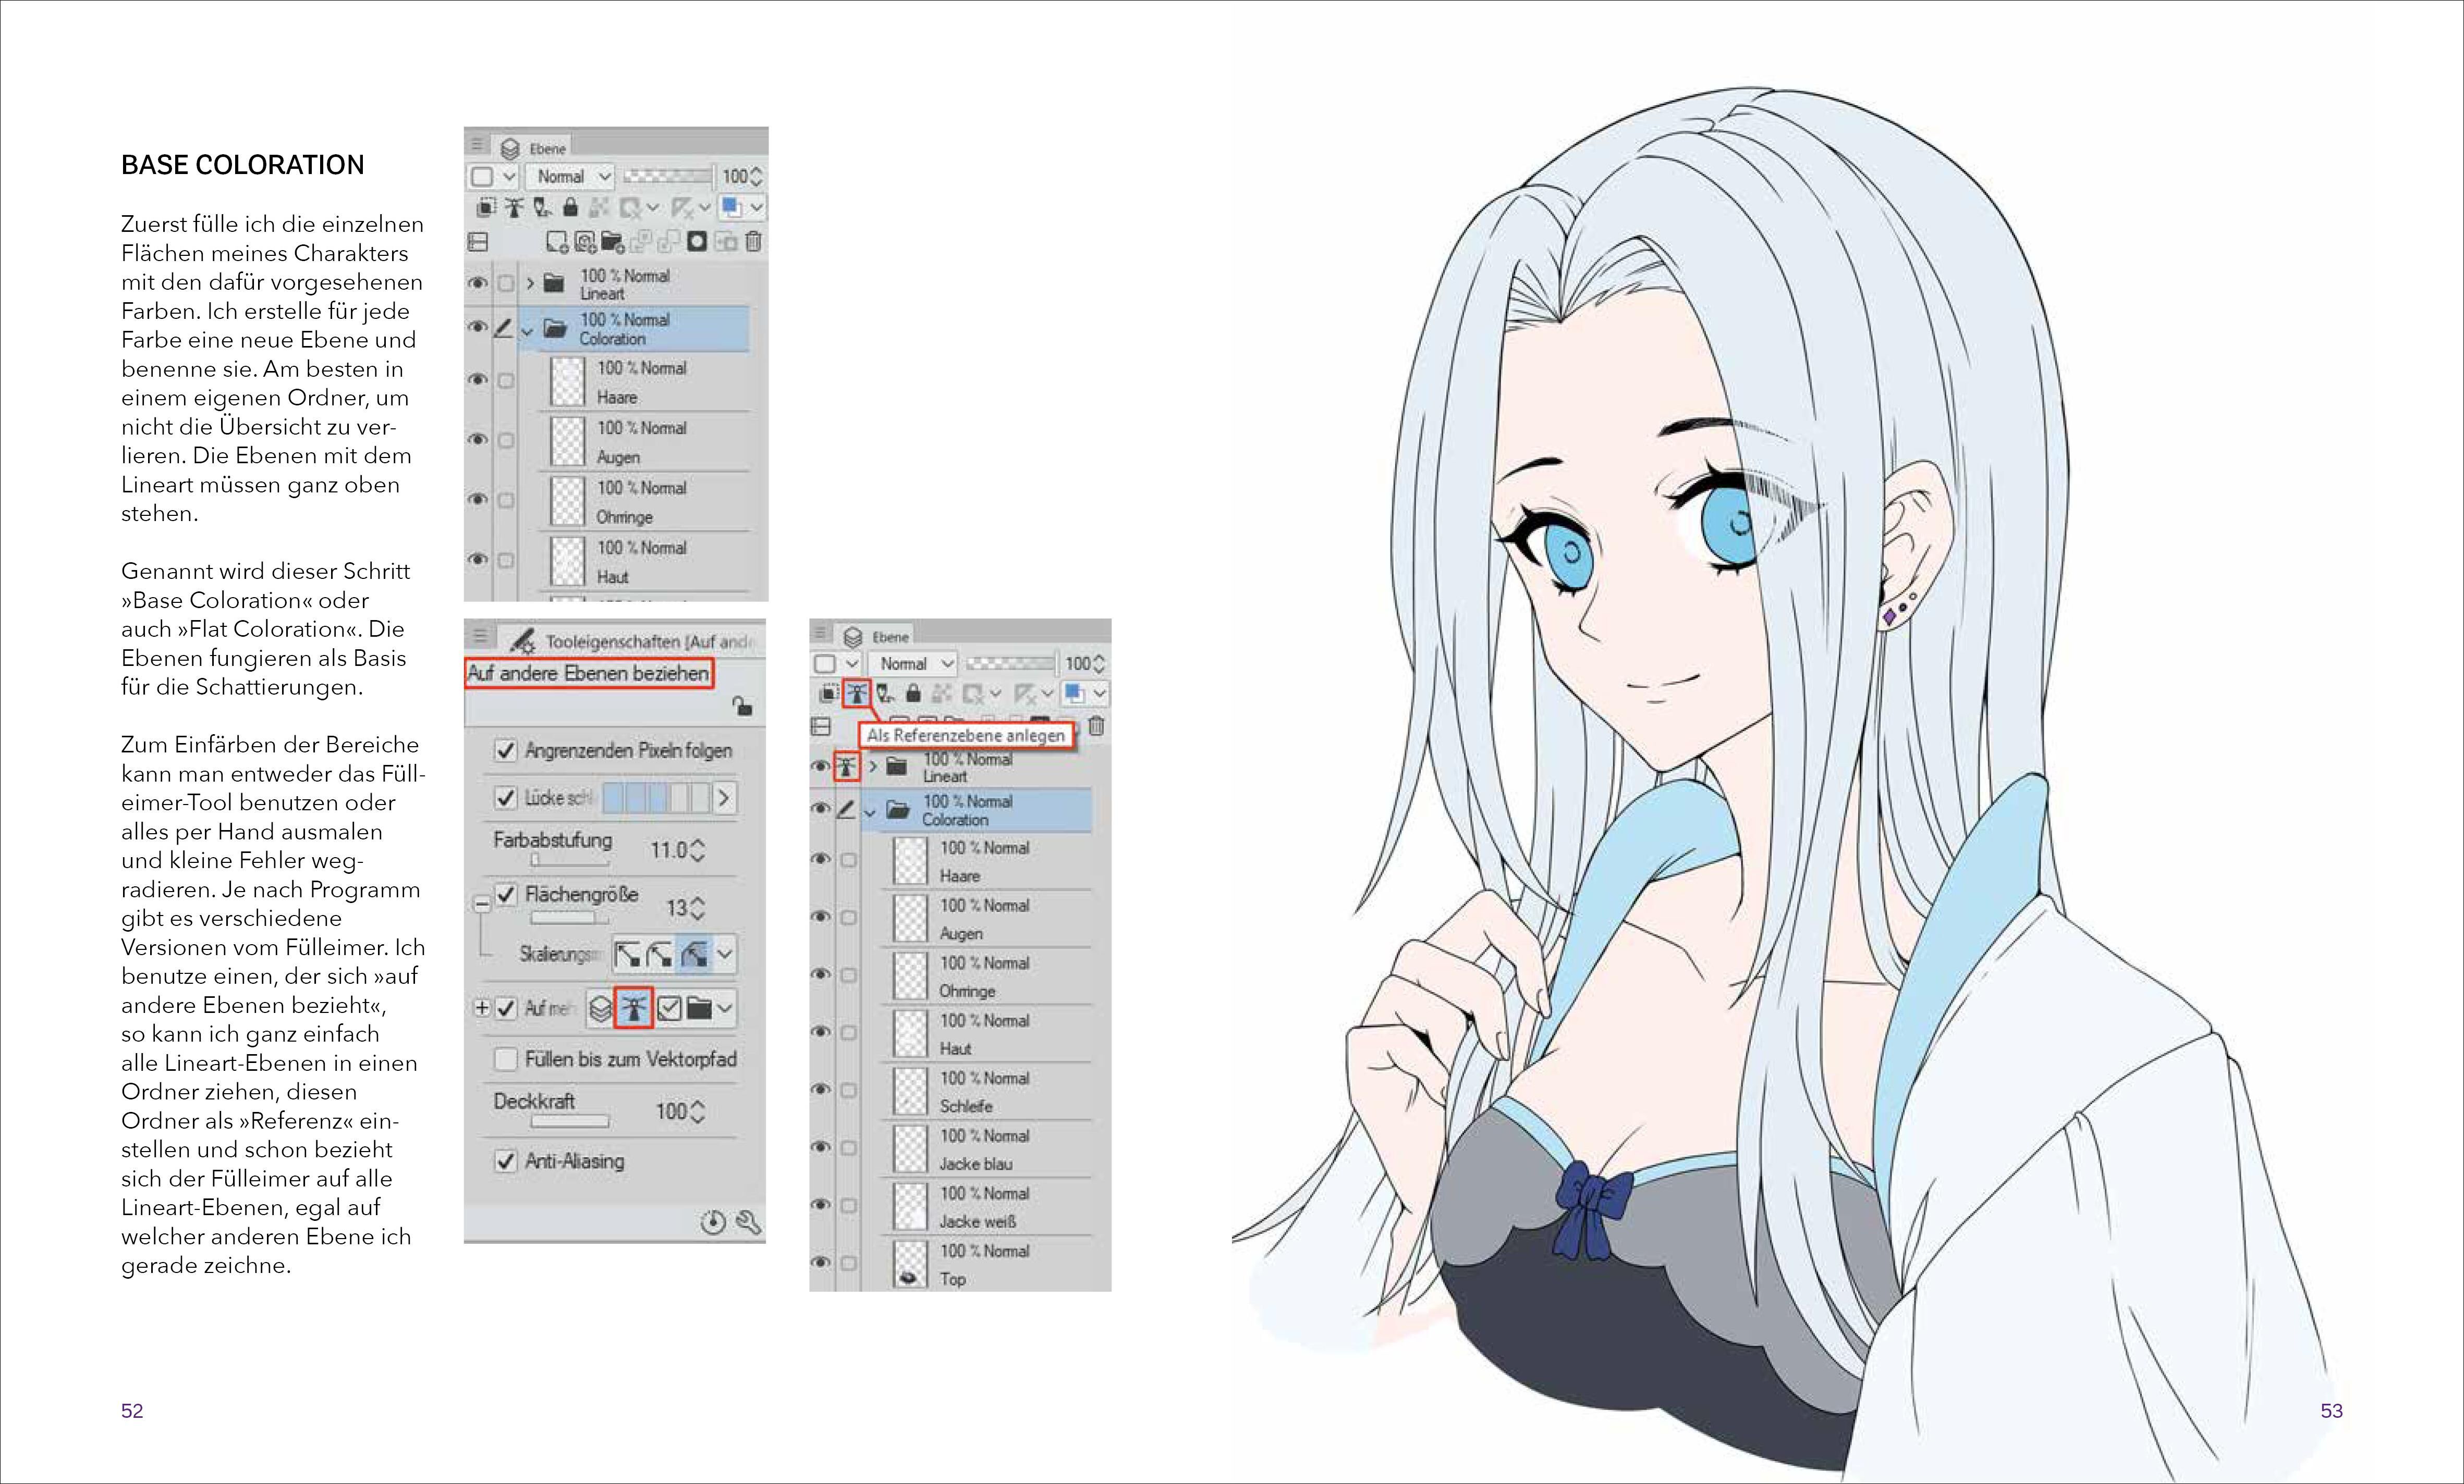Screen dimensions: 2464x1484
Task: Uncheck Angrenzenden Pixeln folgen checkbox
Action: coord(506,750)
